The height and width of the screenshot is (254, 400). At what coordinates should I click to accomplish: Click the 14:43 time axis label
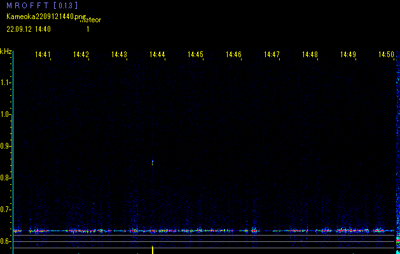pos(119,55)
